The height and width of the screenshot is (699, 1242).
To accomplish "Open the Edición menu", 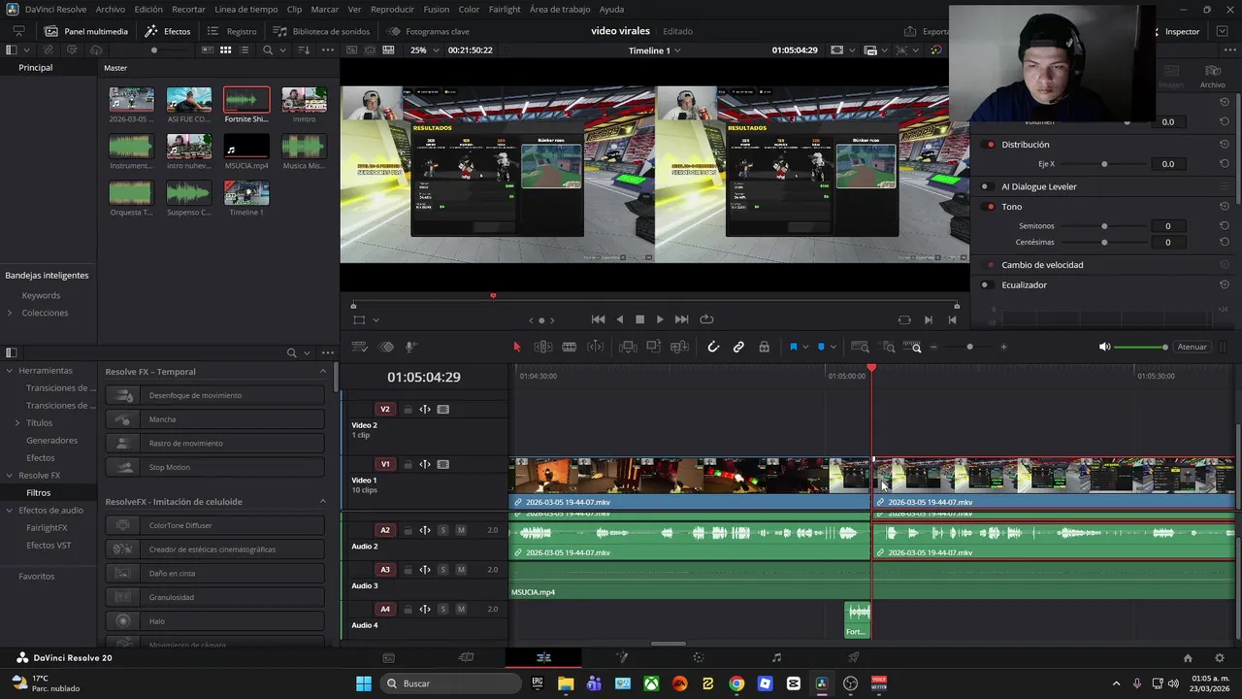I will point(148,9).
